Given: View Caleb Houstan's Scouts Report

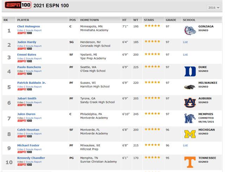Looking at the screenshot, I should tap(33, 134).
